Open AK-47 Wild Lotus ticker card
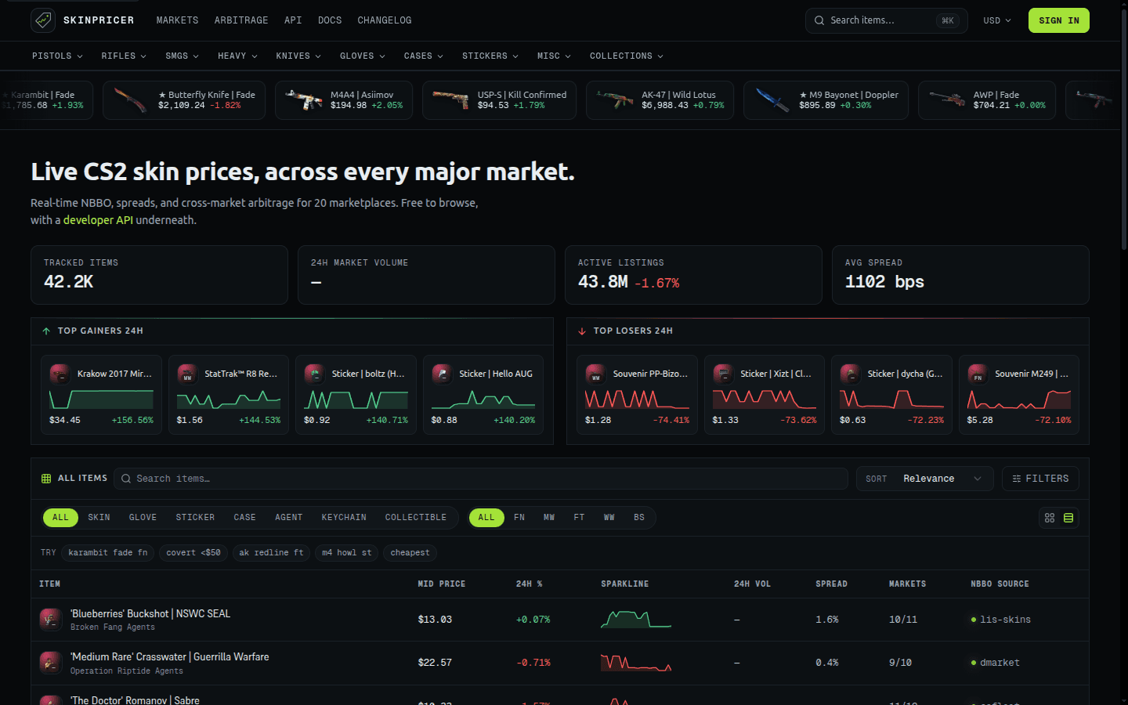The height and width of the screenshot is (705, 1128). pyautogui.click(x=660, y=100)
